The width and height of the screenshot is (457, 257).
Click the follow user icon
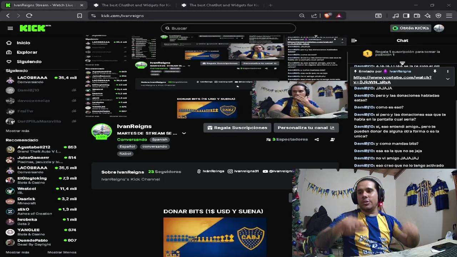click(332, 140)
